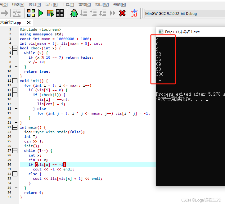Collapse the main function fold on line 22
The image size is (225, 204).
(x=15, y=127)
